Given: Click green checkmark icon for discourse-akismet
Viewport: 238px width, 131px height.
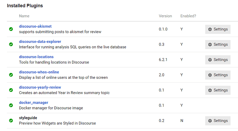Looking at the screenshot, I should tap(11, 29).
